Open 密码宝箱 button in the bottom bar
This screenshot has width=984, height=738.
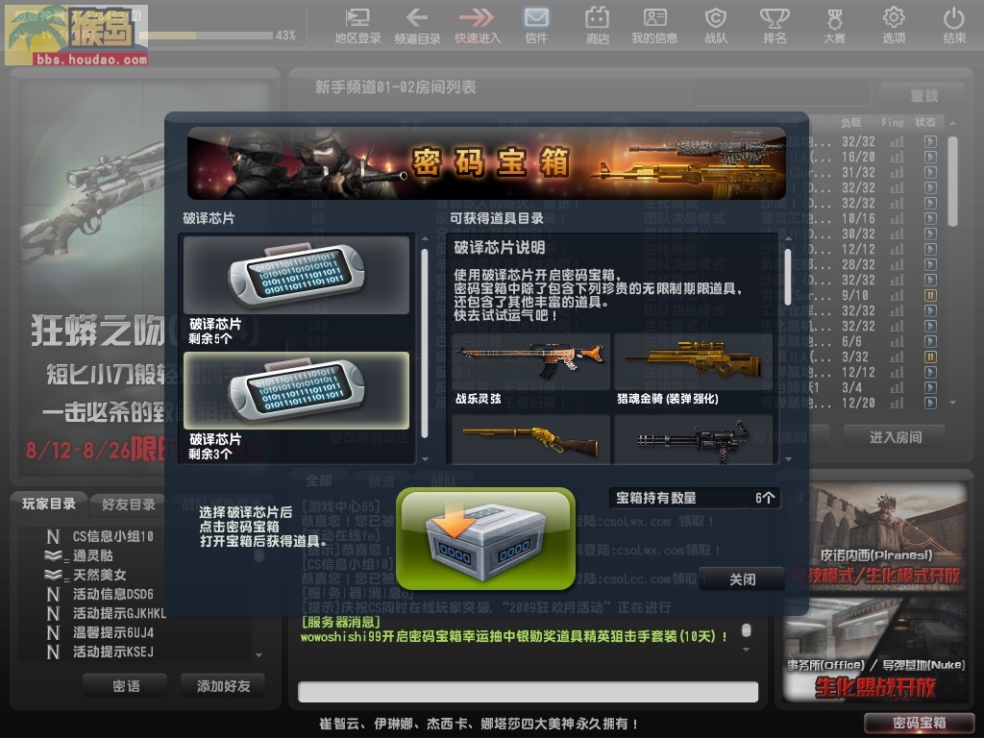coord(920,723)
